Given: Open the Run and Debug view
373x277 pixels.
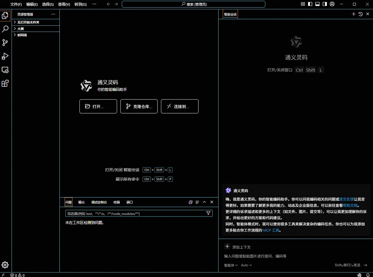Looking at the screenshot, I should click(5, 56).
